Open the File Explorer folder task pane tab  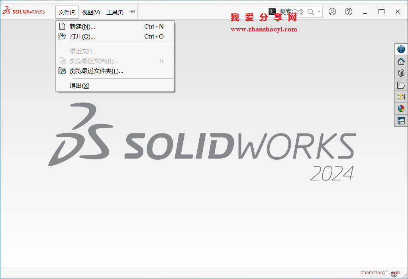pos(401,85)
